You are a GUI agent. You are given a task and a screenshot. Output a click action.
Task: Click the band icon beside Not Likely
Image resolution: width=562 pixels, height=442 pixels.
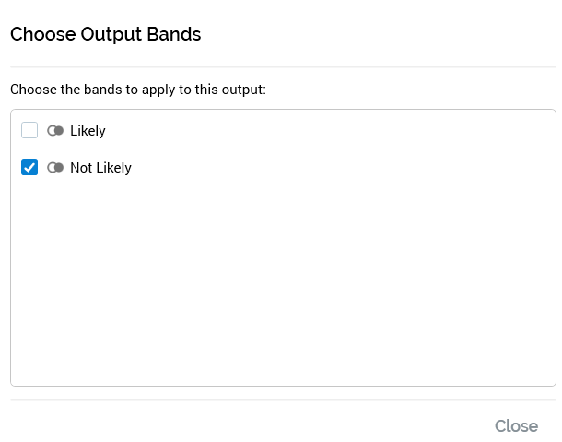55,168
